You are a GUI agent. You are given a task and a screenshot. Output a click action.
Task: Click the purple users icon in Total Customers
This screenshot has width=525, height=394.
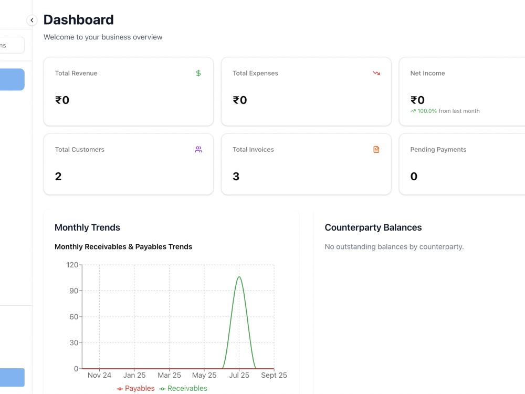point(198,149)
